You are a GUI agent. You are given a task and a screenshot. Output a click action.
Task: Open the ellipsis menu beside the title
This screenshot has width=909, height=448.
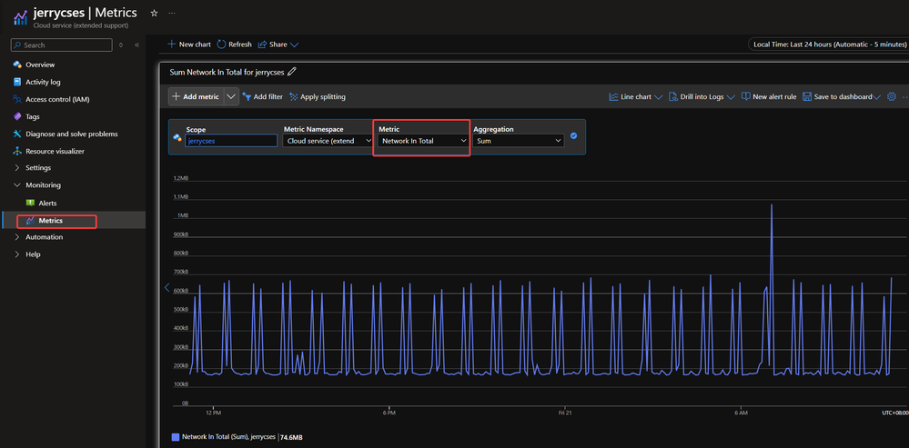[172, 13]
